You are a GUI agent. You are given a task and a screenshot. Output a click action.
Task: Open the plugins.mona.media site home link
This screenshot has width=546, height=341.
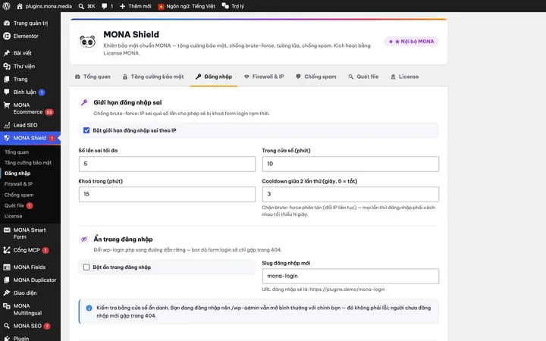coord(44,6)
